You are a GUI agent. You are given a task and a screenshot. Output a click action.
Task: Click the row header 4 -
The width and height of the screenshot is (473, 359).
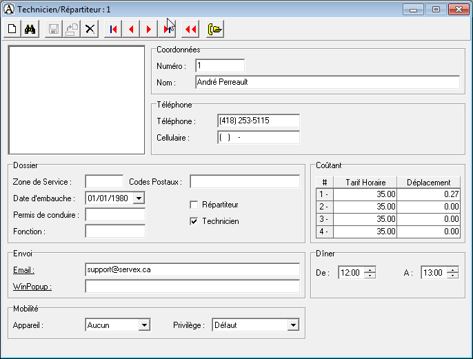click(325, 232)
